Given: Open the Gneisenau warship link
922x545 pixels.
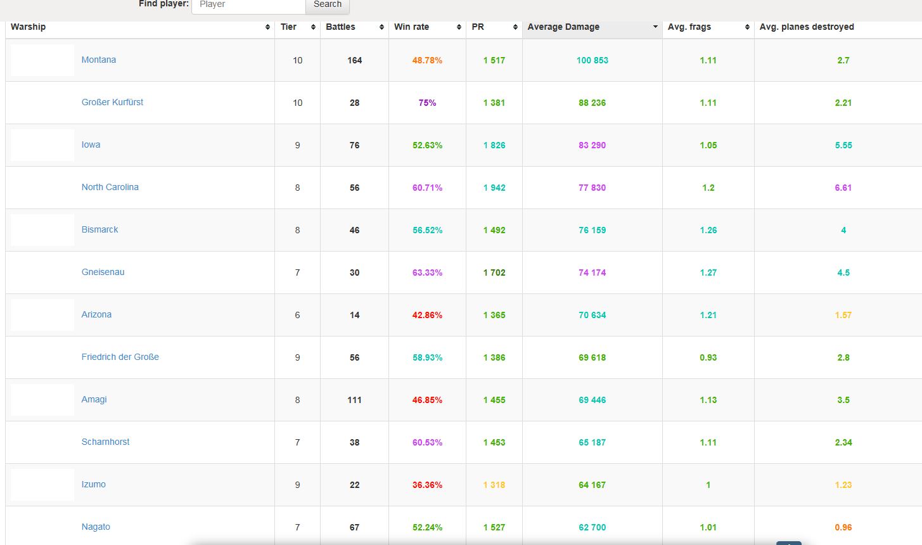Looking at the screenshot, I should [103, 272].
